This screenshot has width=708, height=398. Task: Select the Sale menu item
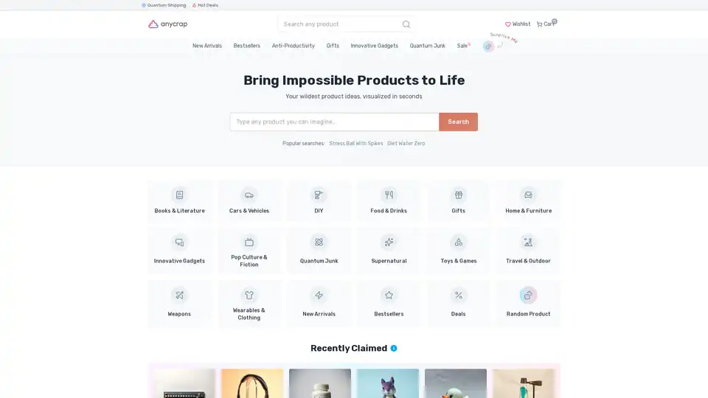pyautogui.click(x=462, y=46)
